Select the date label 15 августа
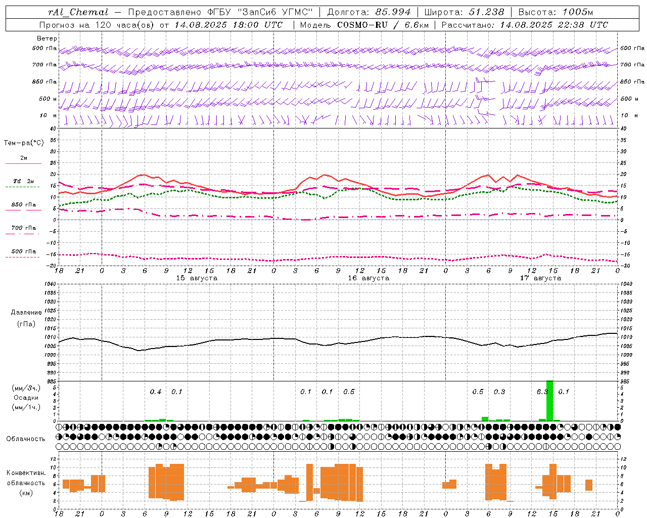 [x=197, y=278]
